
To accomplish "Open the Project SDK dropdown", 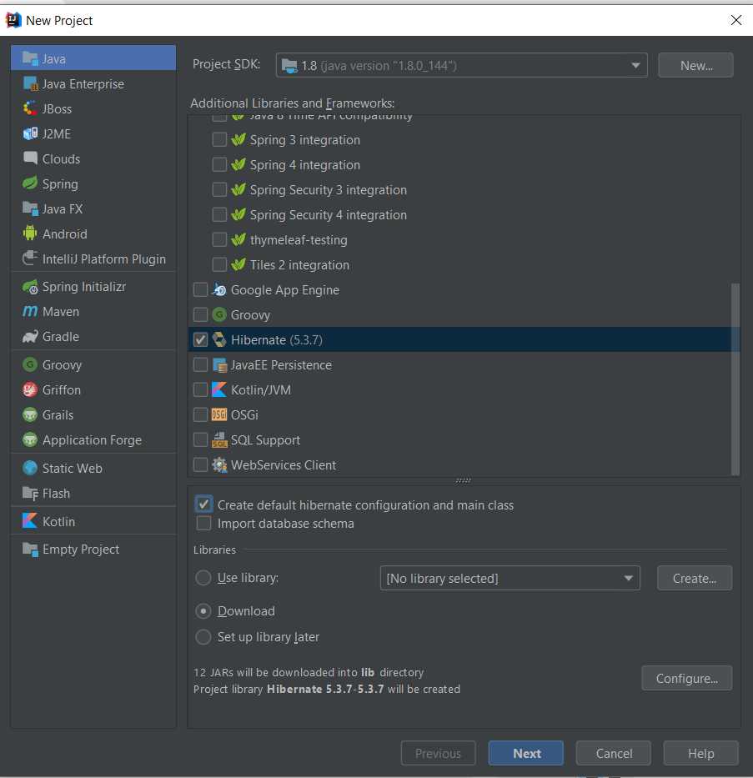I will 462,65.
